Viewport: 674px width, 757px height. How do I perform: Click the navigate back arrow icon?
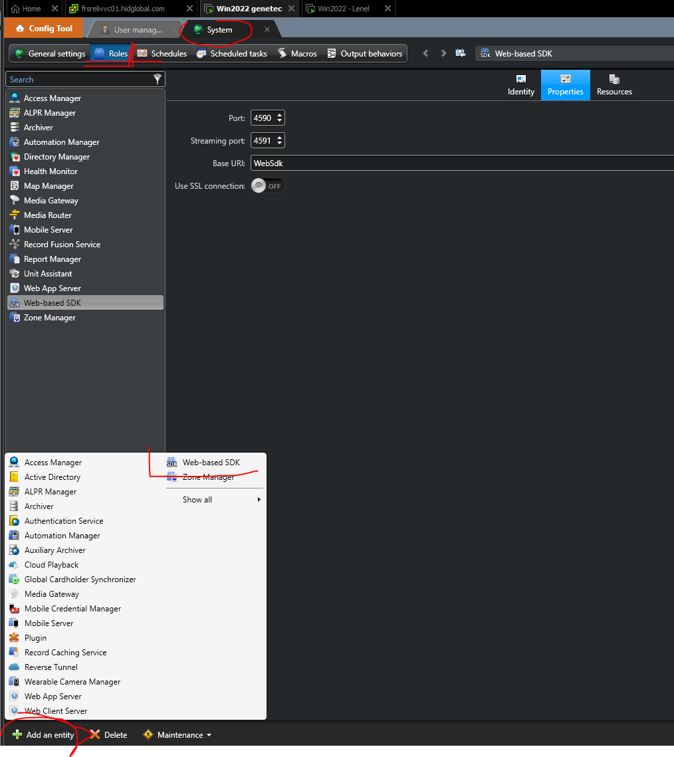click(x=426, y=53)
